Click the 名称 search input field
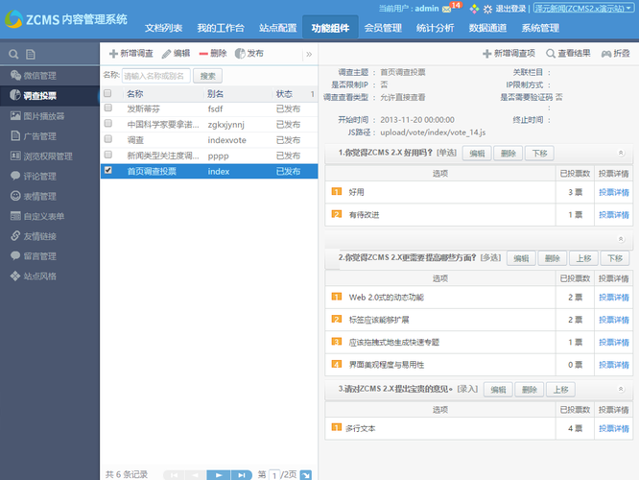This screenshot has height=480, width=639. pos(156,75)
